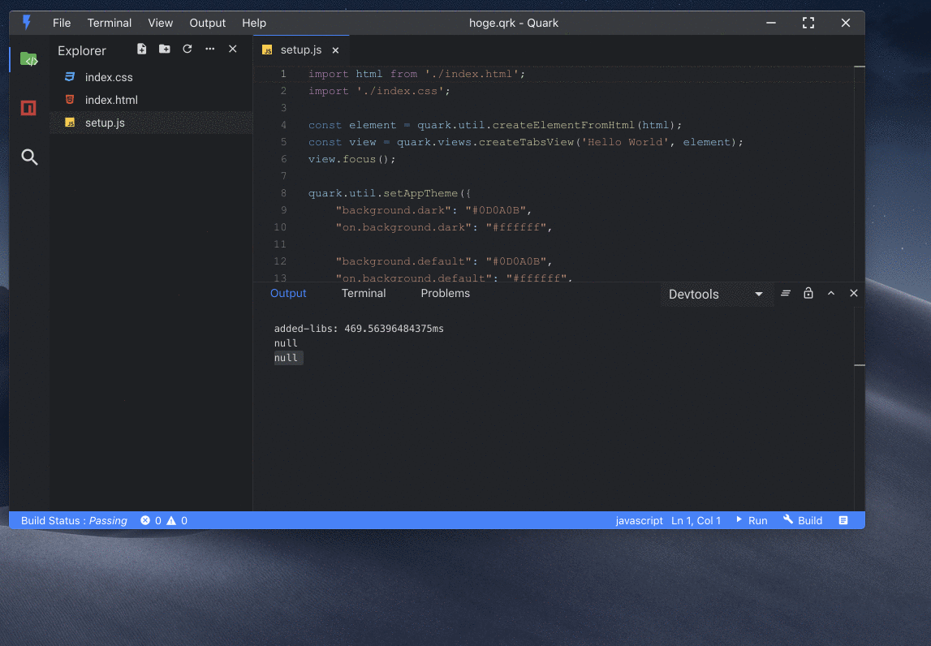Create a new folder in Explorer
Viewport: 931px width, 646px height.
[x=165, y=50]
